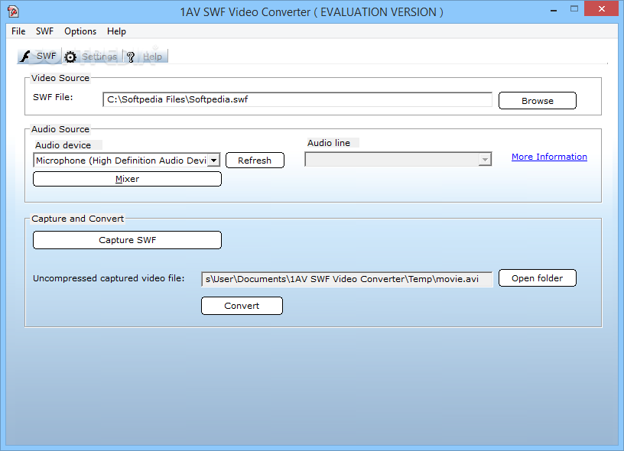This screenshot has width=624, height=451.
Task: Click the 'Audio Source' group title
Action: click(x=60, y=129)
